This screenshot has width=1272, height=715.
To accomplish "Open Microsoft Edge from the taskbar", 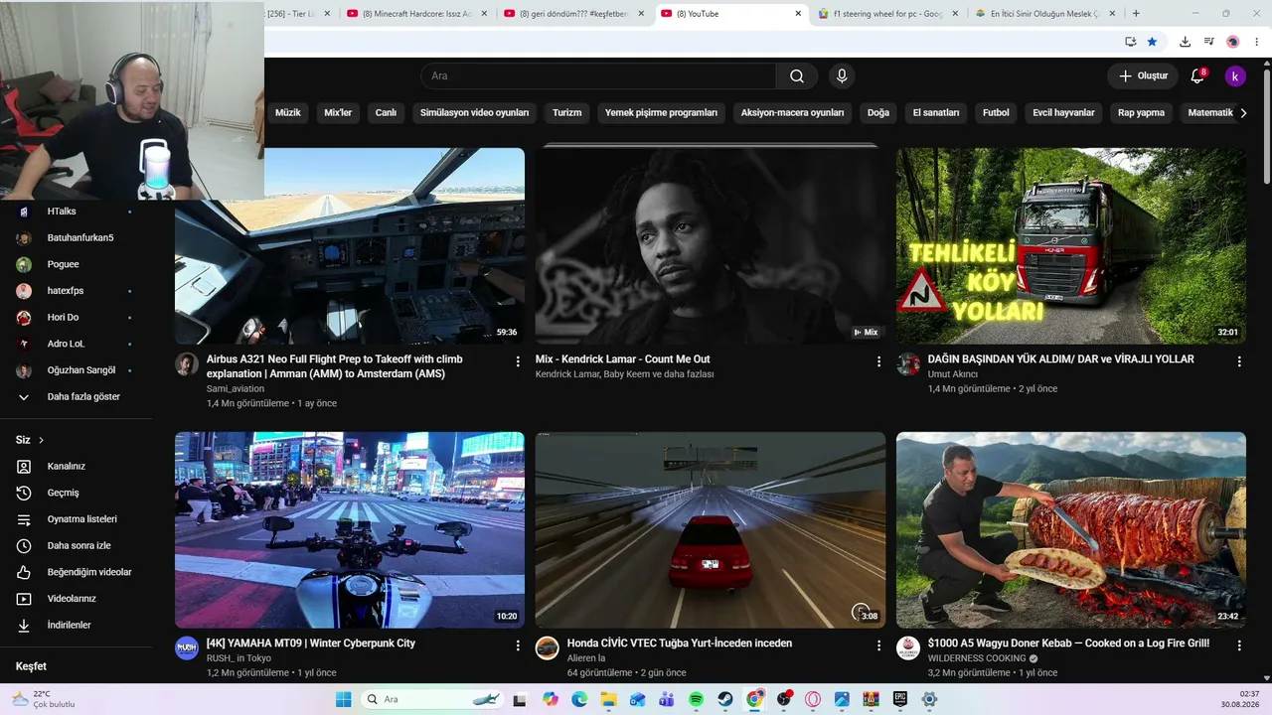I will 579,699.
